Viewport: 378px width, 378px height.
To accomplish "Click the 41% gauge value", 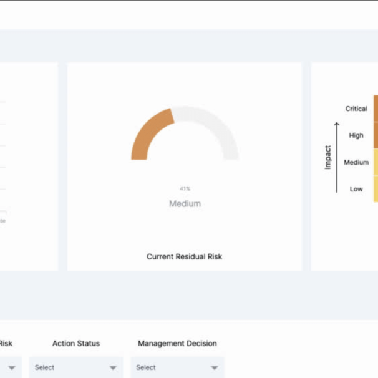I will (x=185, y=188).
